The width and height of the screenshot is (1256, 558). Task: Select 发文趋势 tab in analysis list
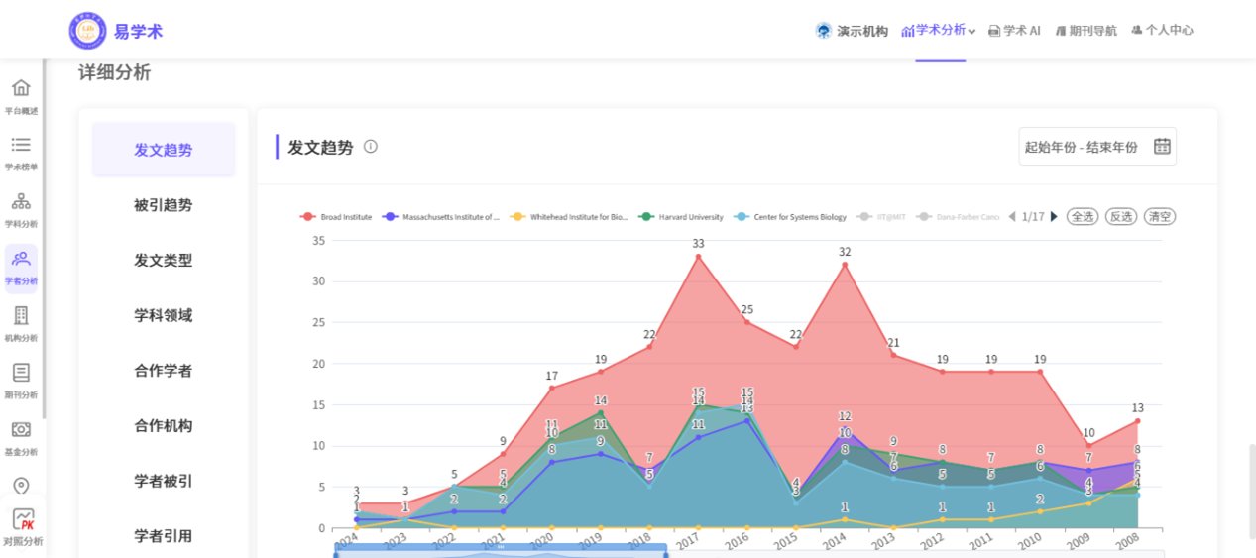tap(164, 150)
